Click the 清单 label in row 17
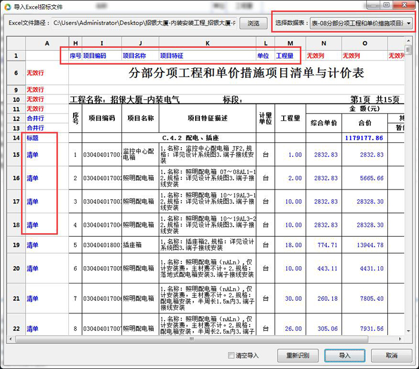The height and width of the screenshot is (369, 419). (32, 202)
